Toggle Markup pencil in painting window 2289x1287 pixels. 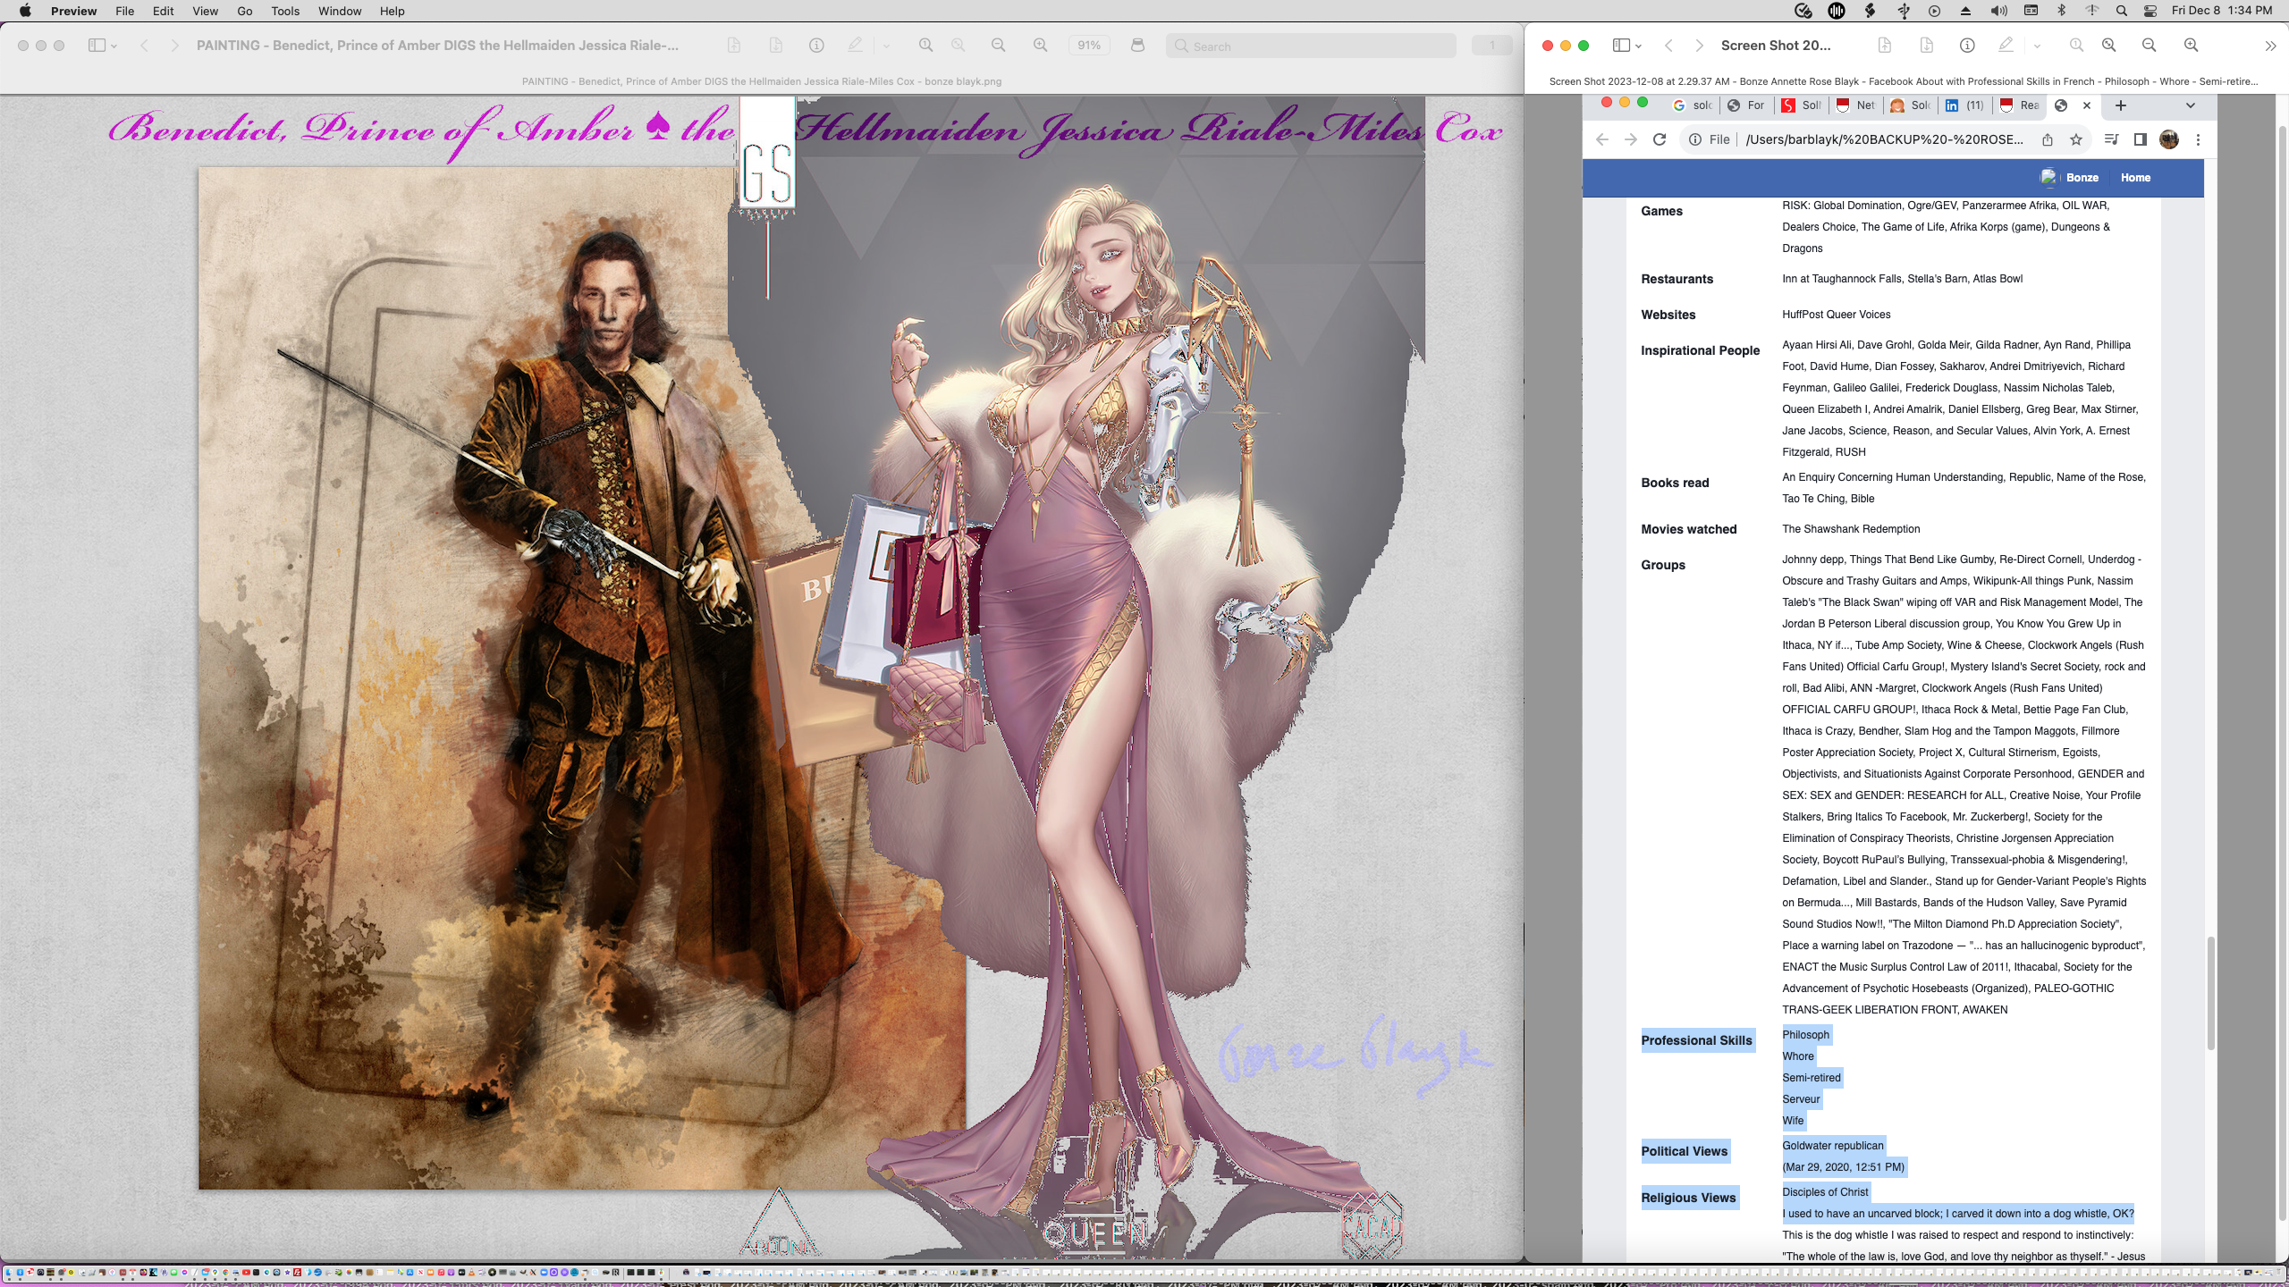[856, 45]
